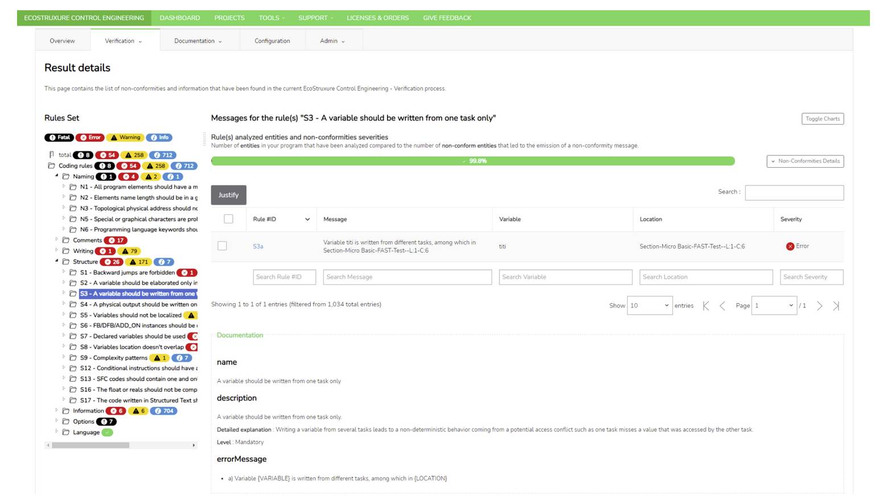Click the 99.8% conformity progress bar
This screenshot has width=887, height=504.
click(x=472, y=161)
